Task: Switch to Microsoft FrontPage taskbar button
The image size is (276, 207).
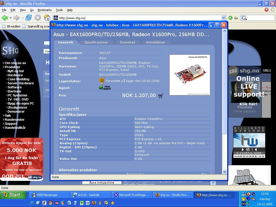Action: tap(132, 195)
